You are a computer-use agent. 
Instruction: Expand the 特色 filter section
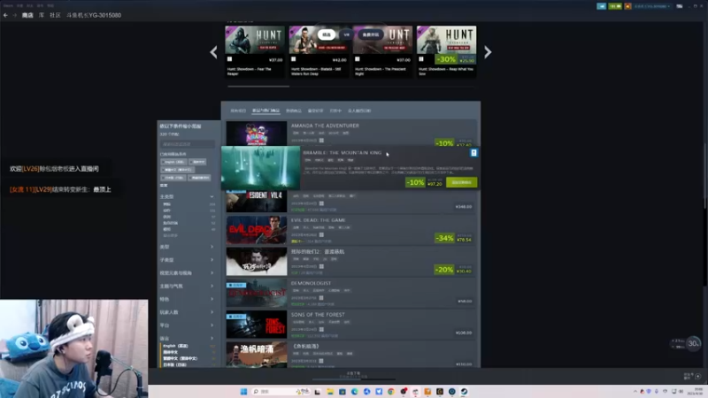(x=187, y=299)
